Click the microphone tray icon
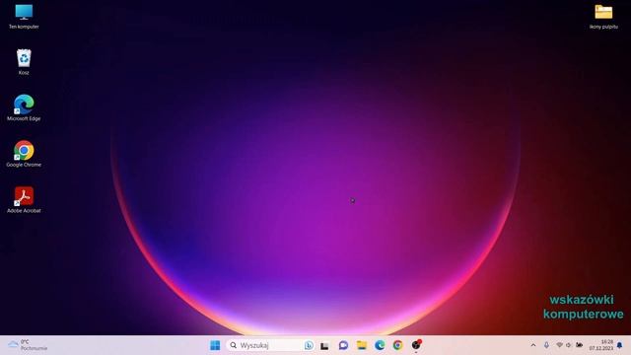631x355 pixels. (x=546, y=345)
